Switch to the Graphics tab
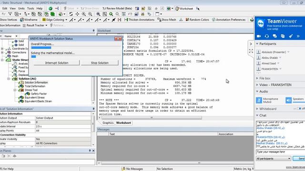 pyautogui.click(x=108, y=123)
